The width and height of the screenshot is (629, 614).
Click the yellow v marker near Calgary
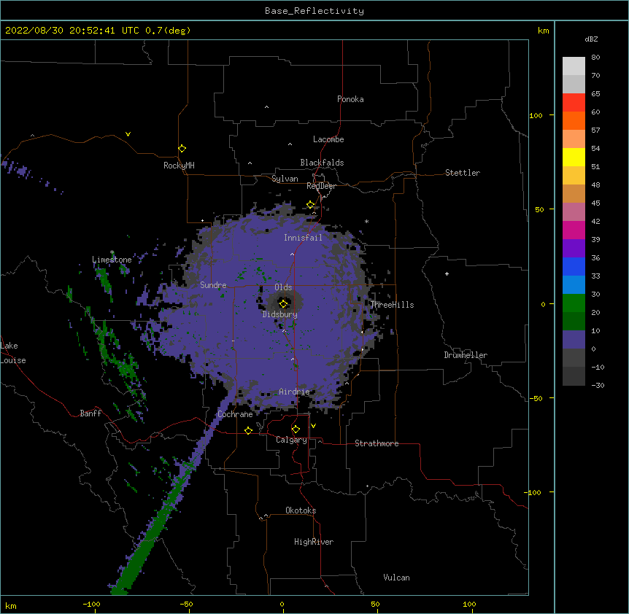(313, 426)
